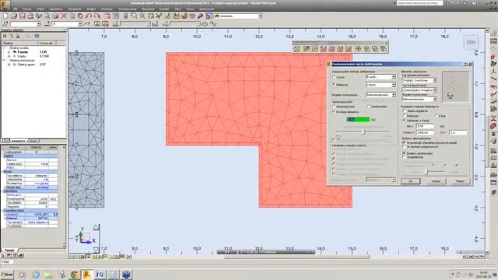Click the help question mark in dialog title bar
This screenshot has height=280, width=498.
(465, 64)
